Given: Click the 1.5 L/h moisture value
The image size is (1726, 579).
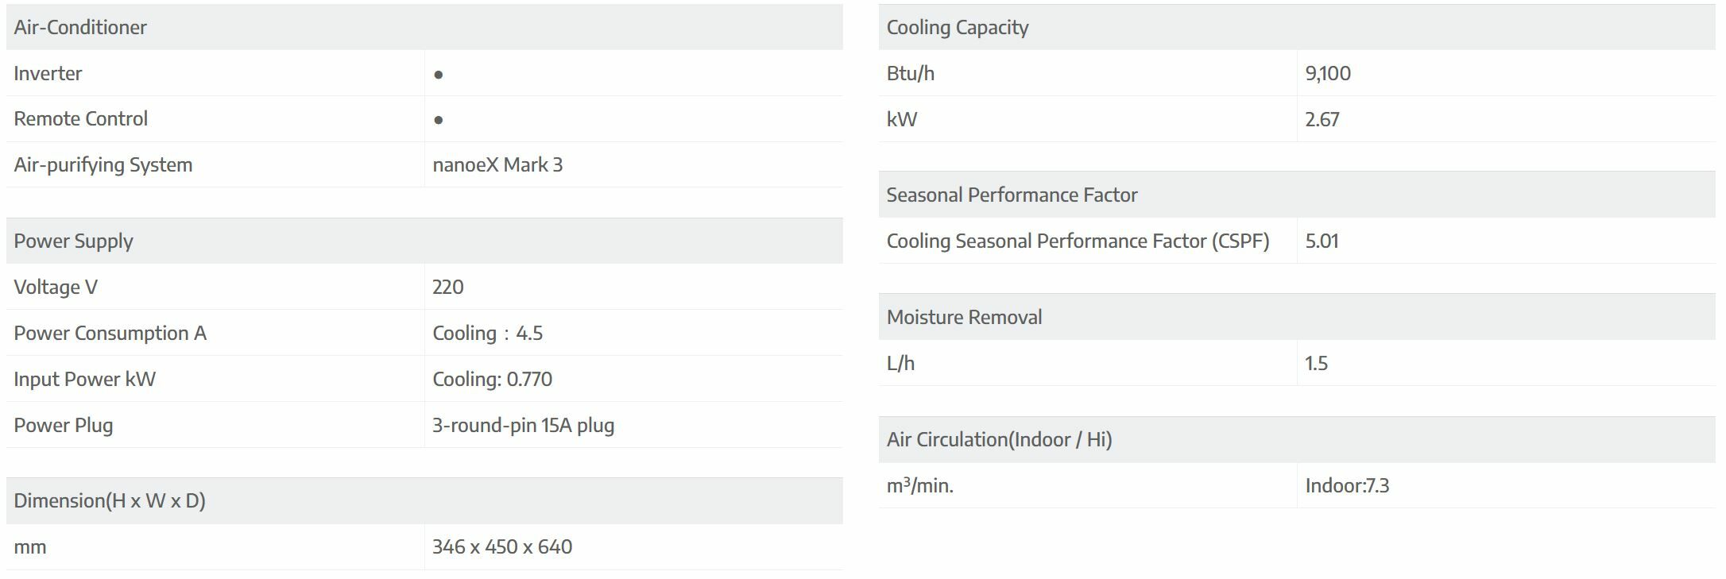Looking at the screenshot, I should [1316, 364].
